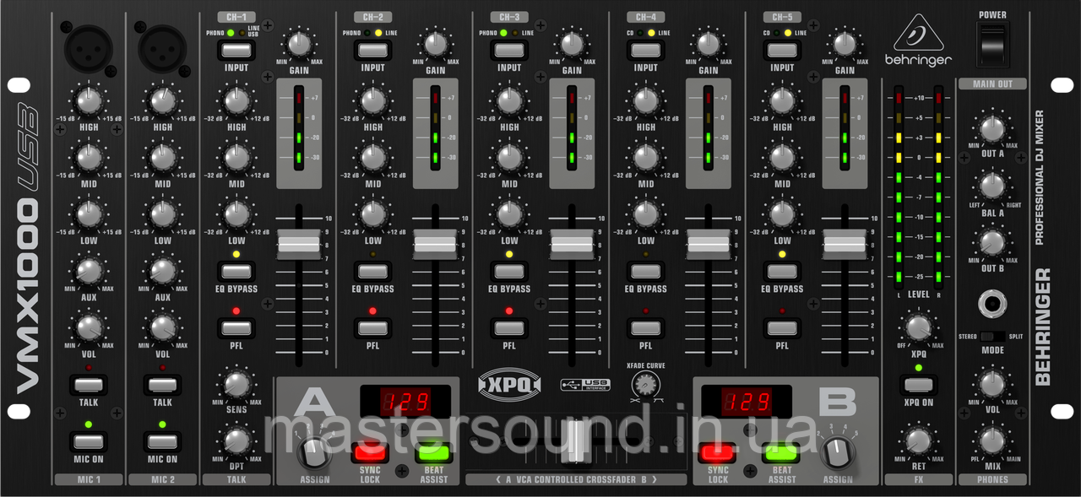Click the CH-1 MID EQ knob
Viewport: 1081px width, 497px height.
[x=236, y=157]
